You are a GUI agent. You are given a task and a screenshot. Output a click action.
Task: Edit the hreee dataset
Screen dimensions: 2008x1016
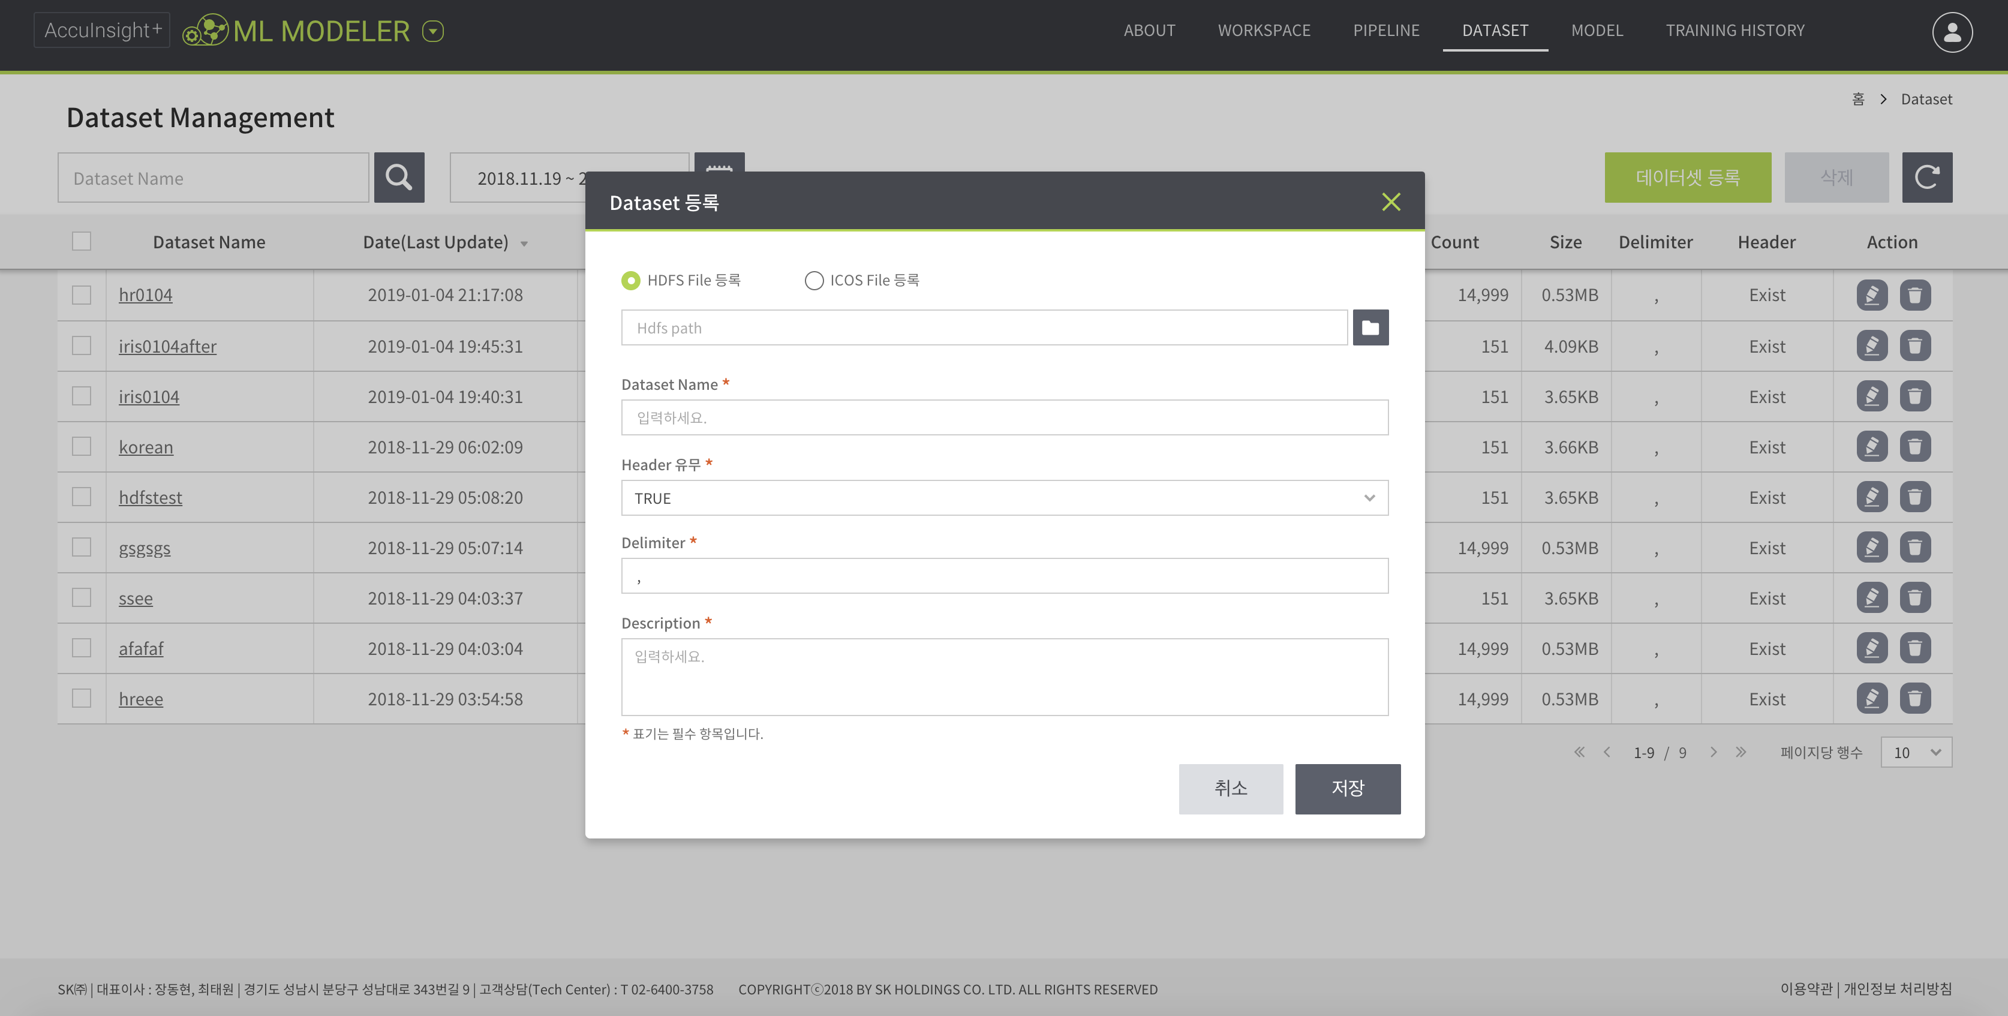point(1872,698)
